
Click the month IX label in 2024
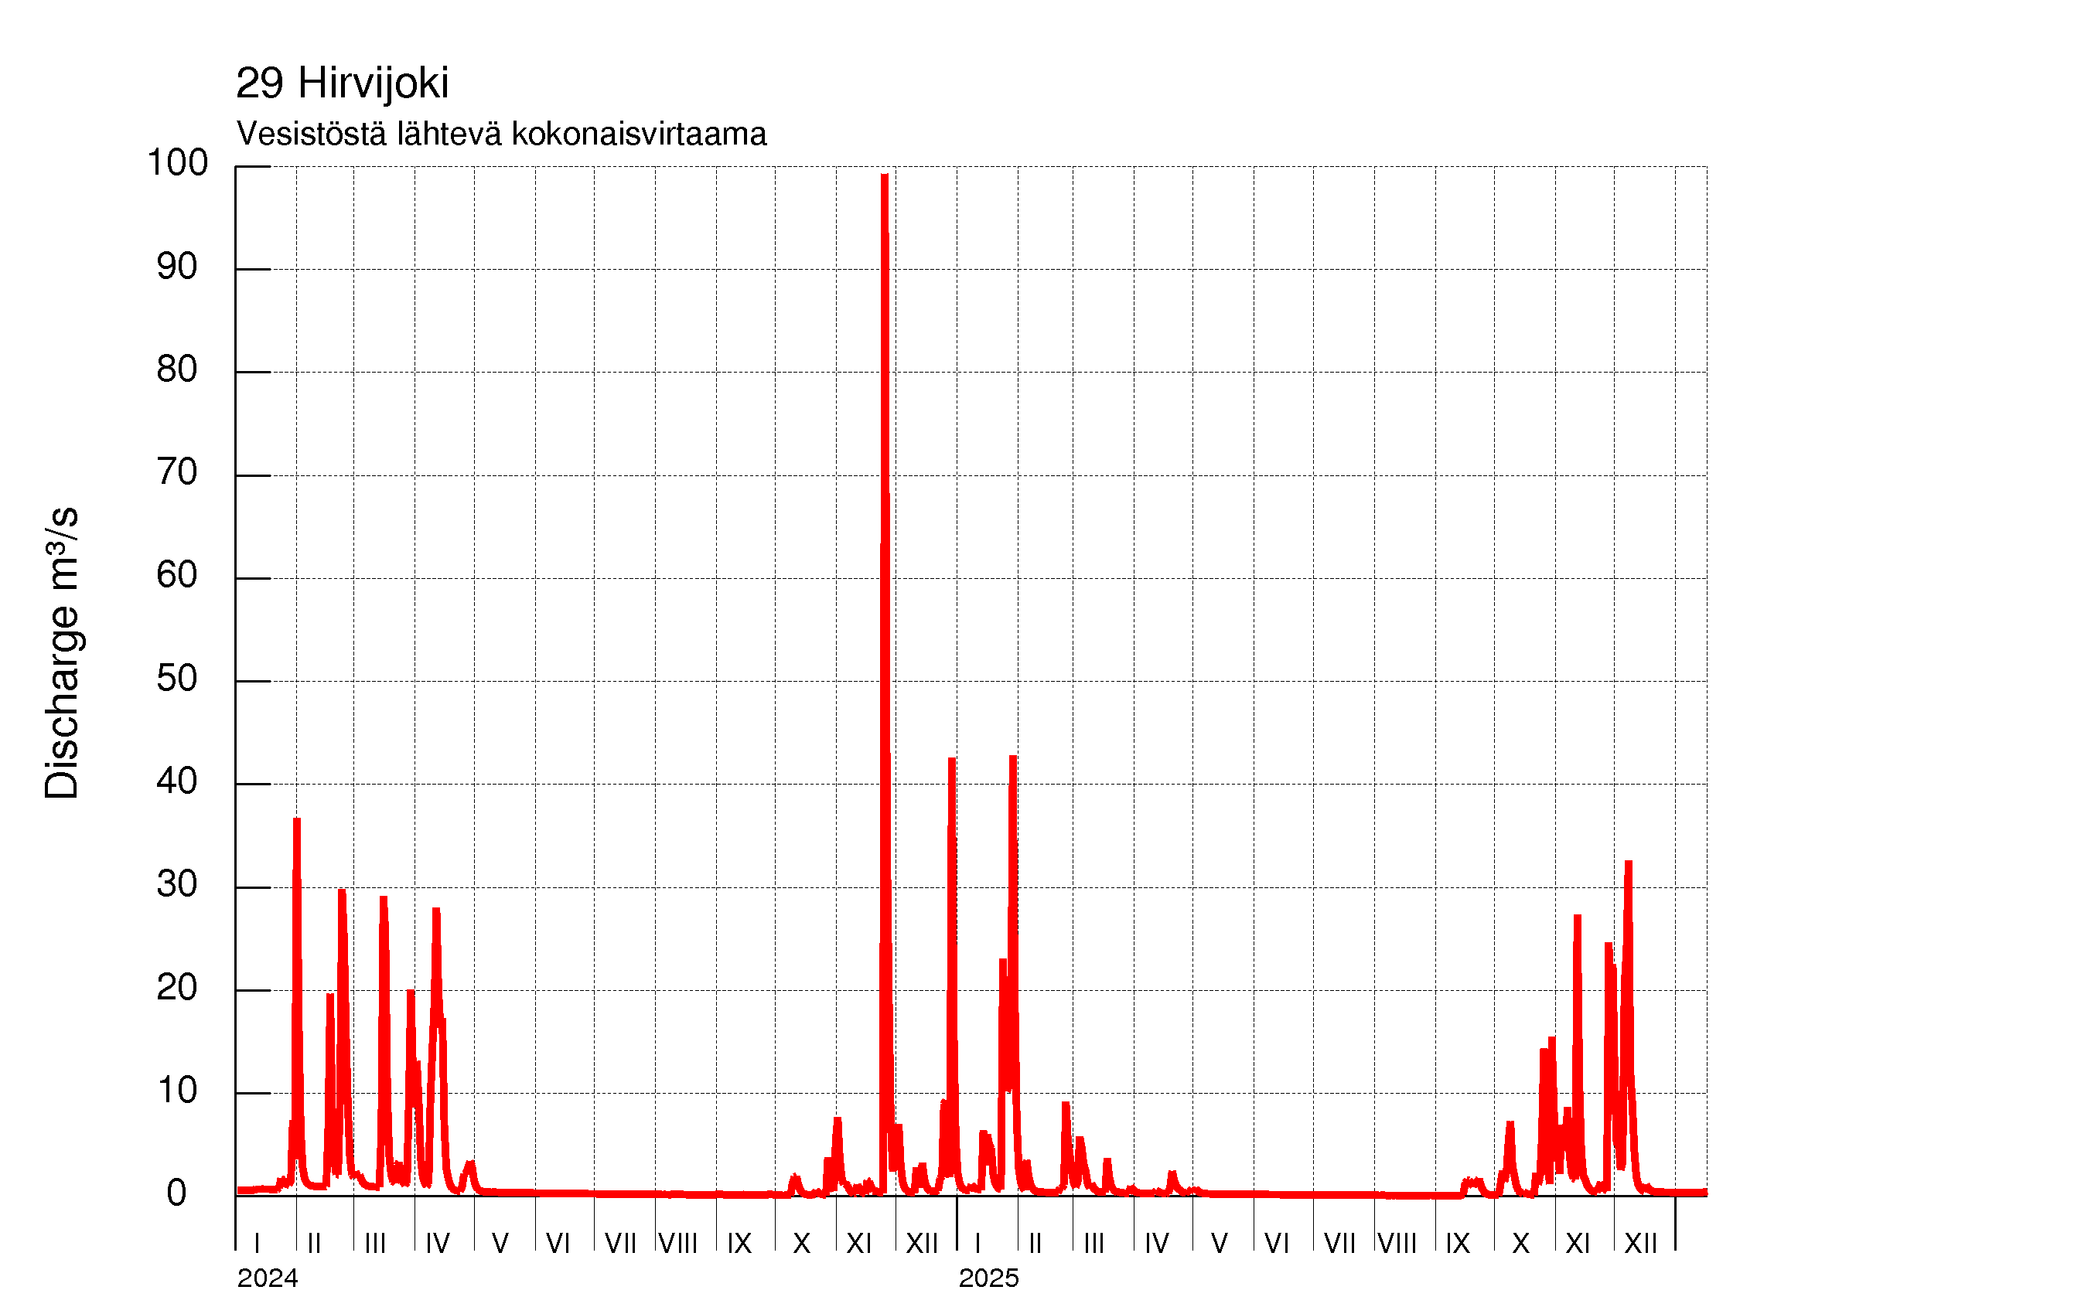(x=739, y=1244)
